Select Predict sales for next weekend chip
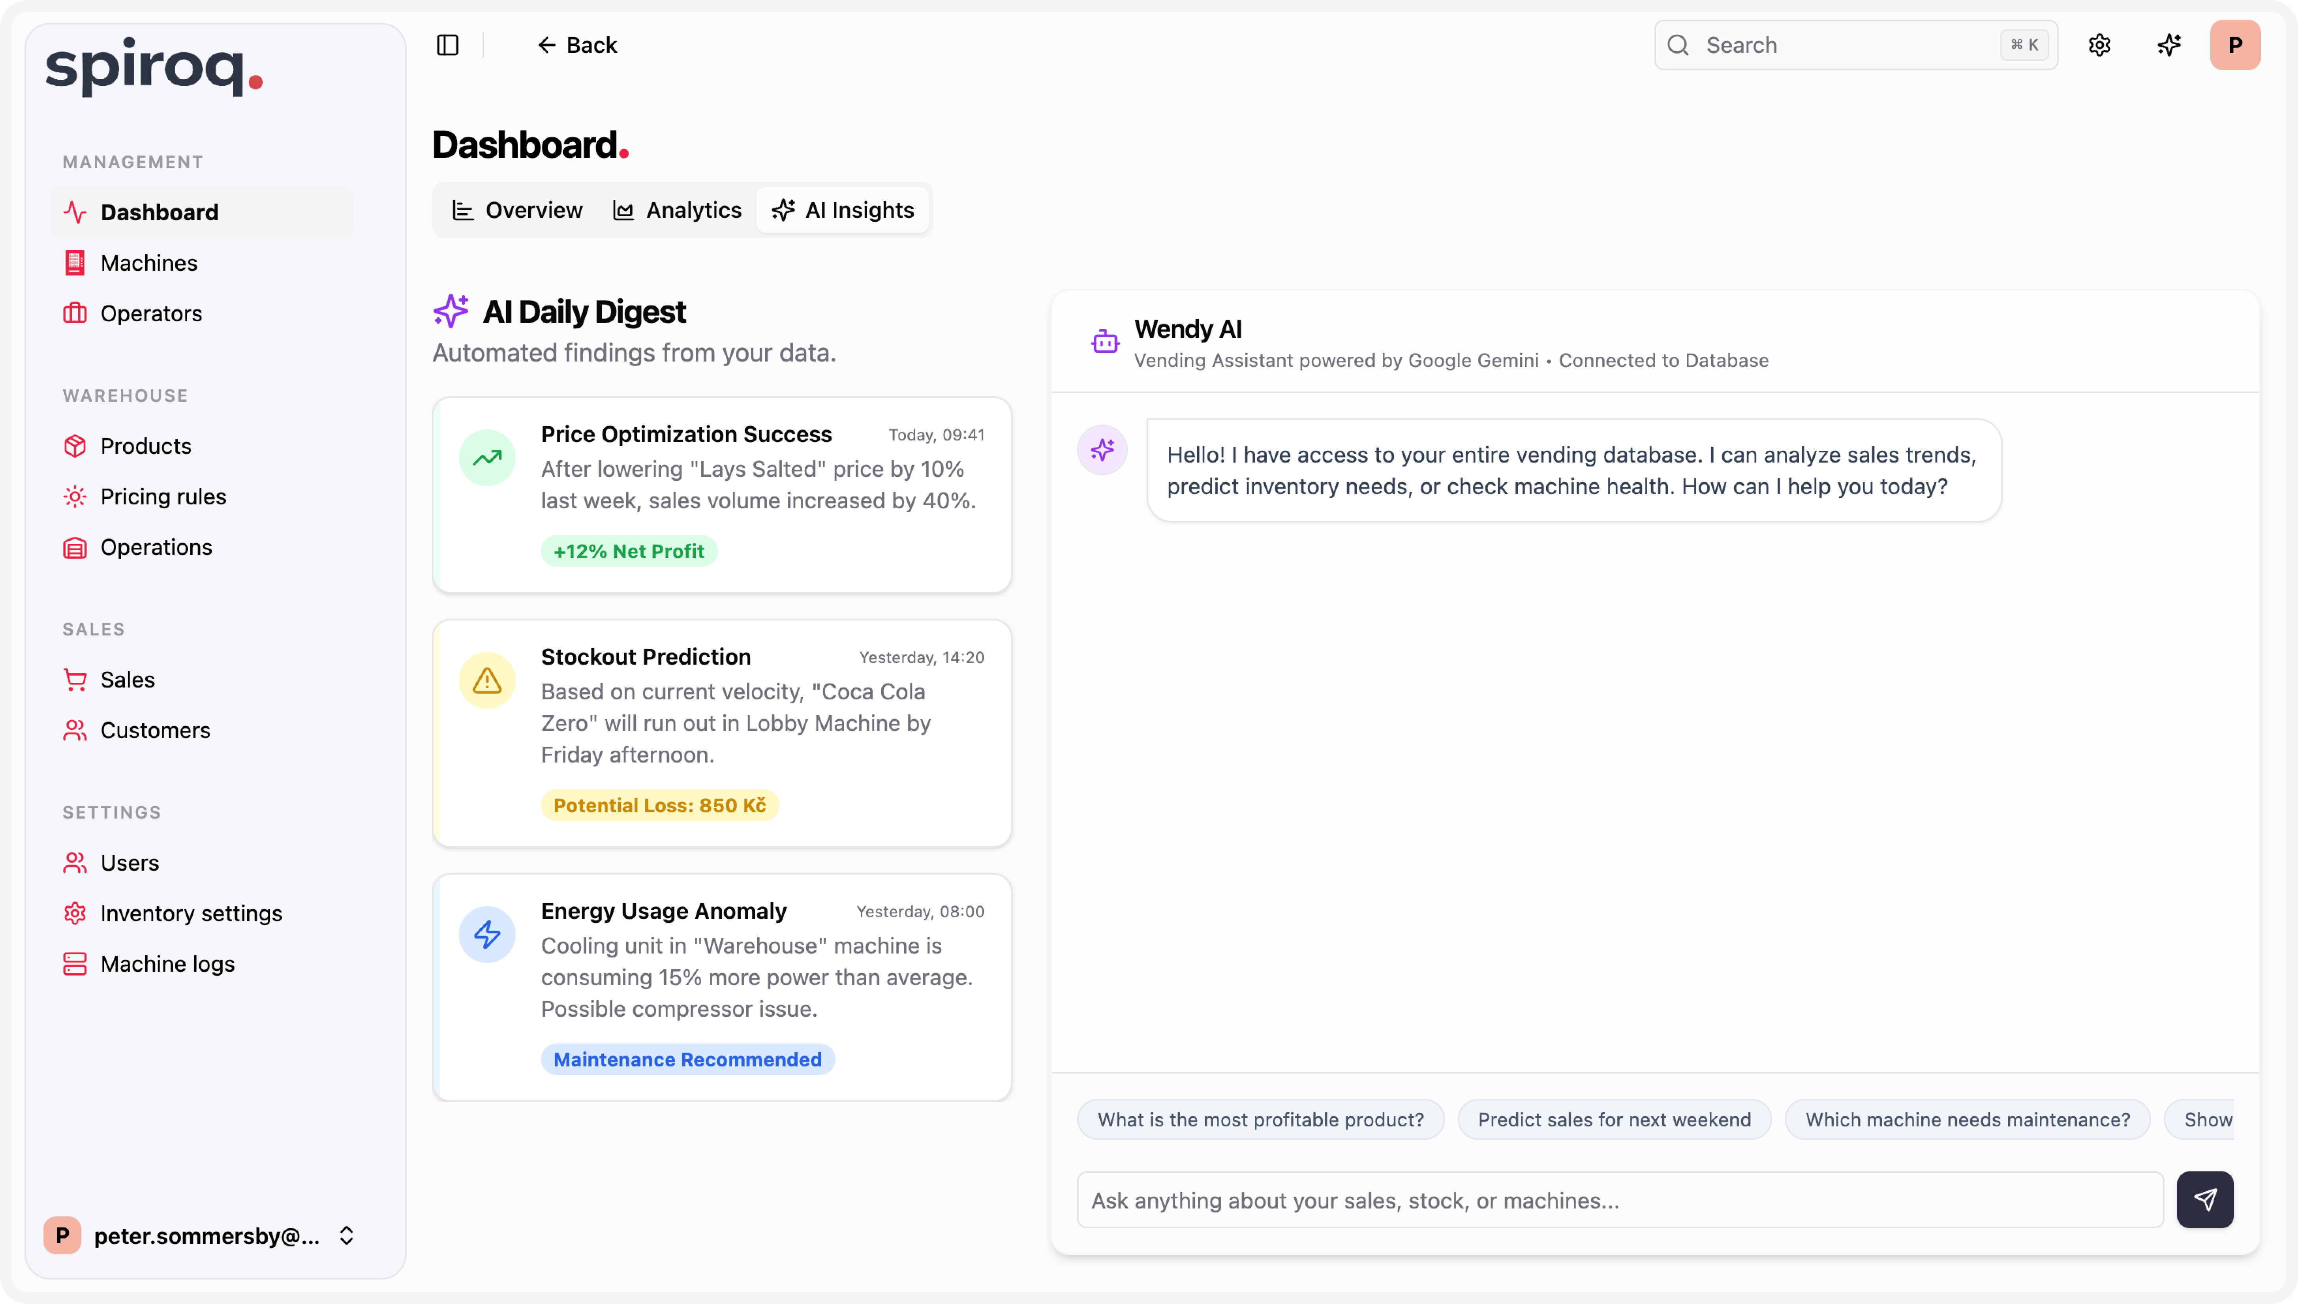2298x1304 pixels. 1613,1119
